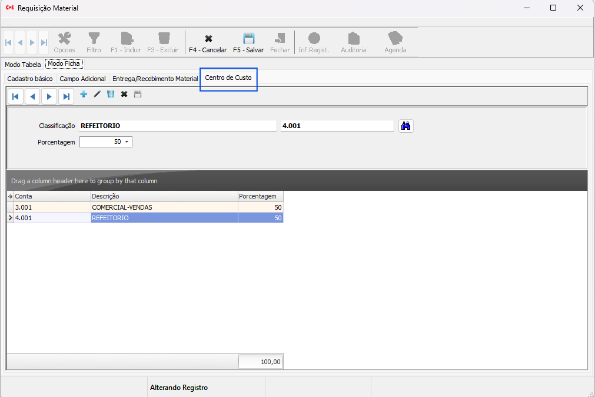Save the record with F5 - Salvar

[248, 43]
